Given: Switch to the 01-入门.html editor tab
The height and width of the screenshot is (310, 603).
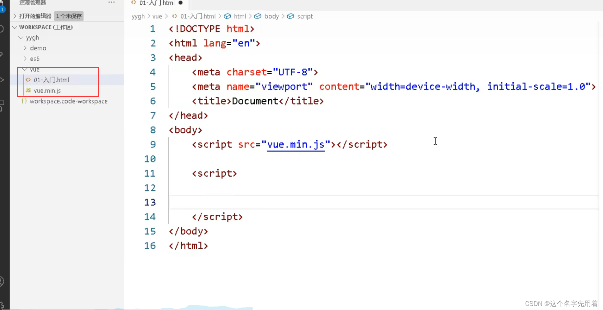Looking at the screenshot, I should coord(157,3).
